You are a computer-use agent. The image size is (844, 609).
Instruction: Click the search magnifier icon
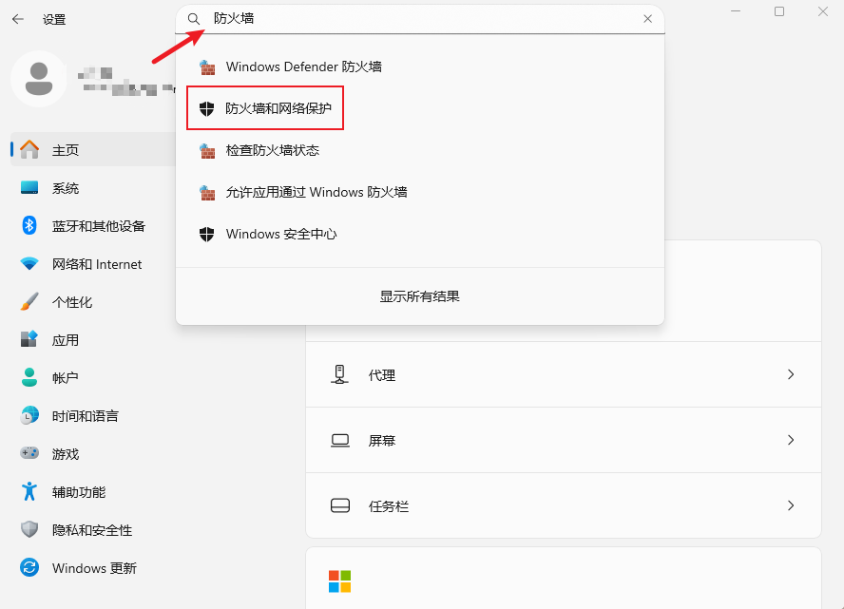[x=194, y=19]
